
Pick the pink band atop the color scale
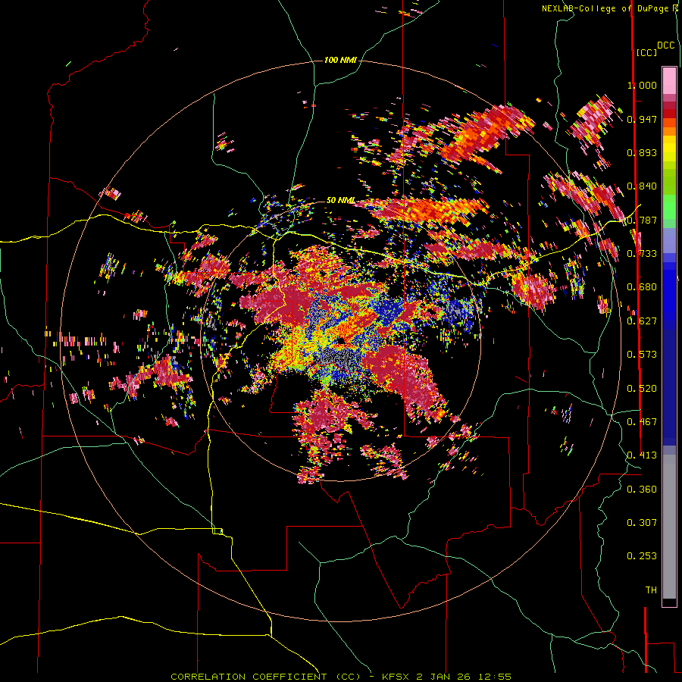point(669,80)
